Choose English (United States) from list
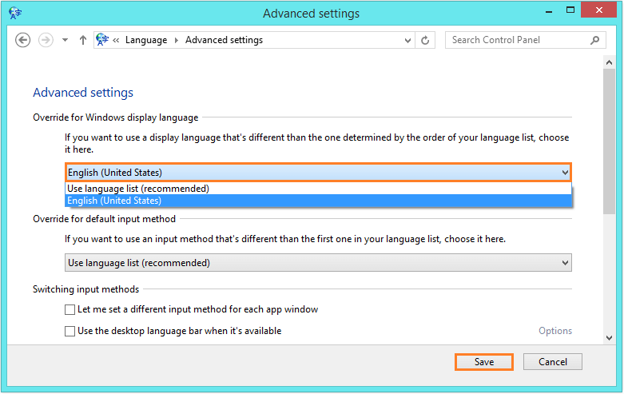The height and width of the screenshot is (394, 624). pos(318,201)
